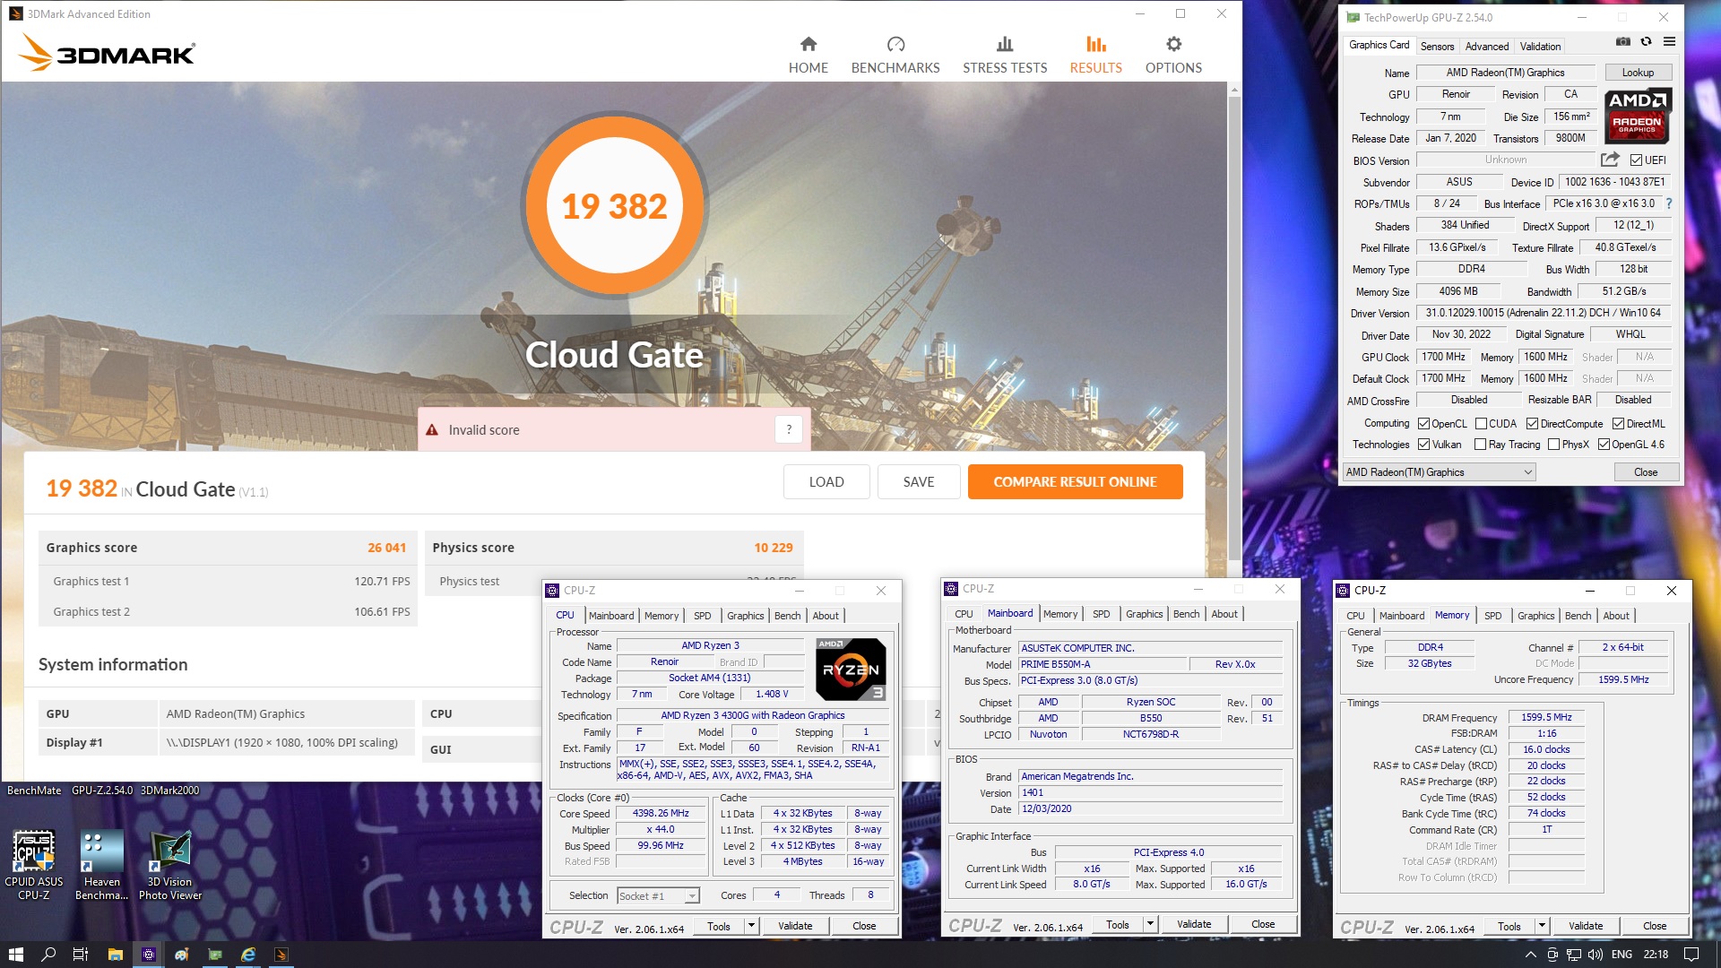Open Graphics tab in CPU-Z Memory window

[x=1535, y=616]
